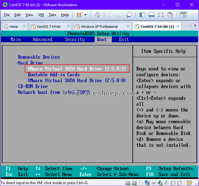Viewport: 199px width, 186px height.
Task: Click the window resize grip in the corner
Action: coord(197,184)
